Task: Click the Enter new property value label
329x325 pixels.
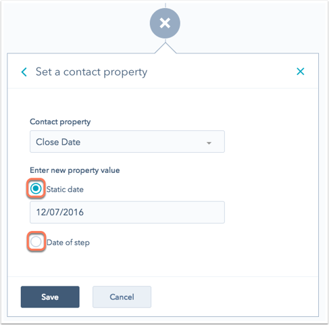Action: [75, 170]
